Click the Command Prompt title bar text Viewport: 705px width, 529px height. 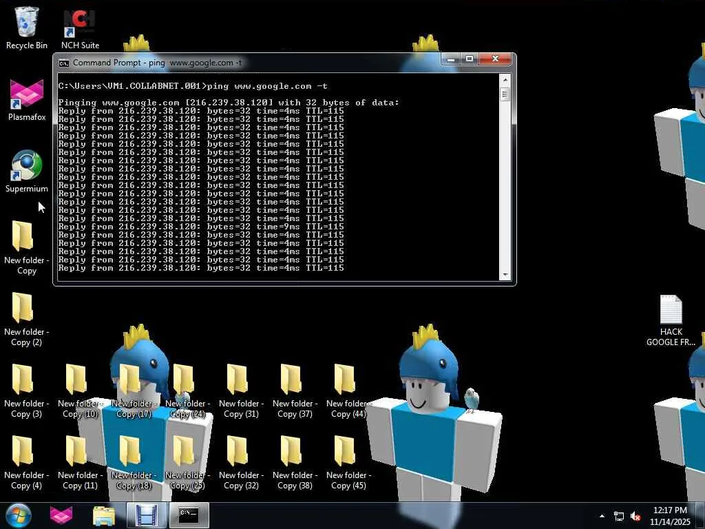158,63
